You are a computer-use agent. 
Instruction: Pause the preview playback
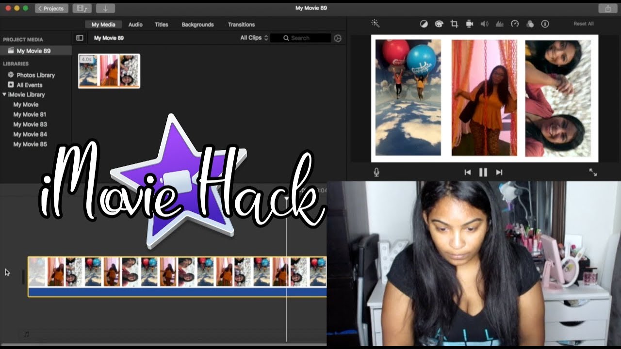coord(483,172)
